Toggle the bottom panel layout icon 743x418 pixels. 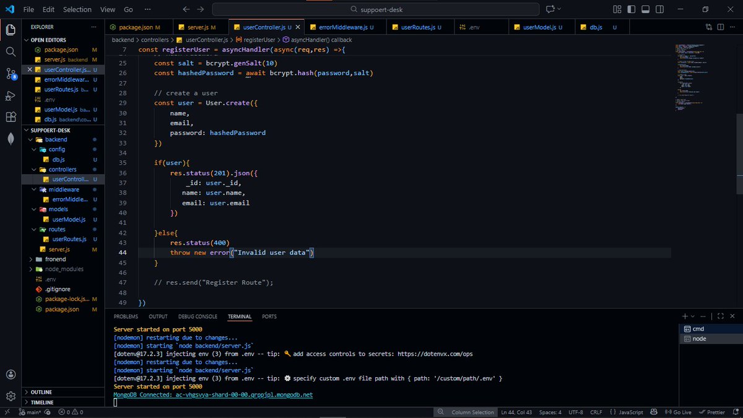tap(645, 9)
